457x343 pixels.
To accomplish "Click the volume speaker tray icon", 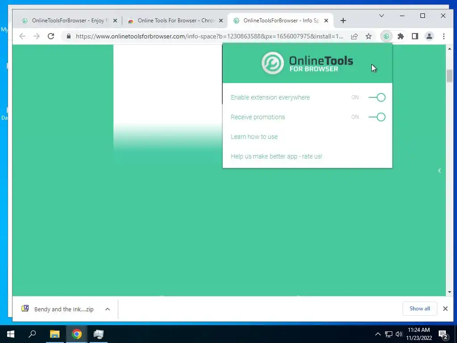I will [x=399, y=334].
